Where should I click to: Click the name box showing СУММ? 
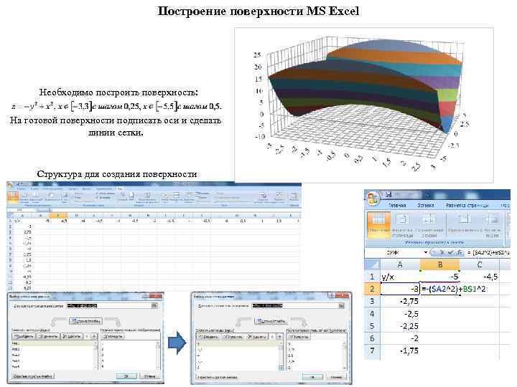393,253
